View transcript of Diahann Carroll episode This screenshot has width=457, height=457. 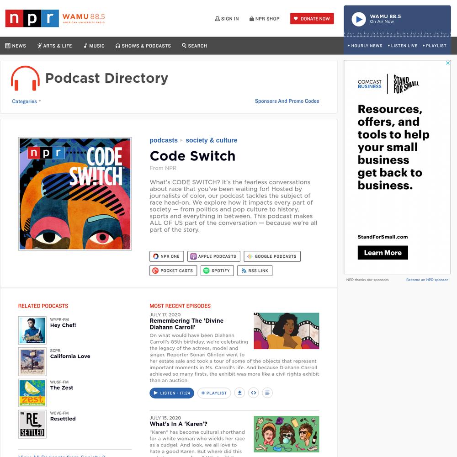(x=267, y=393)
